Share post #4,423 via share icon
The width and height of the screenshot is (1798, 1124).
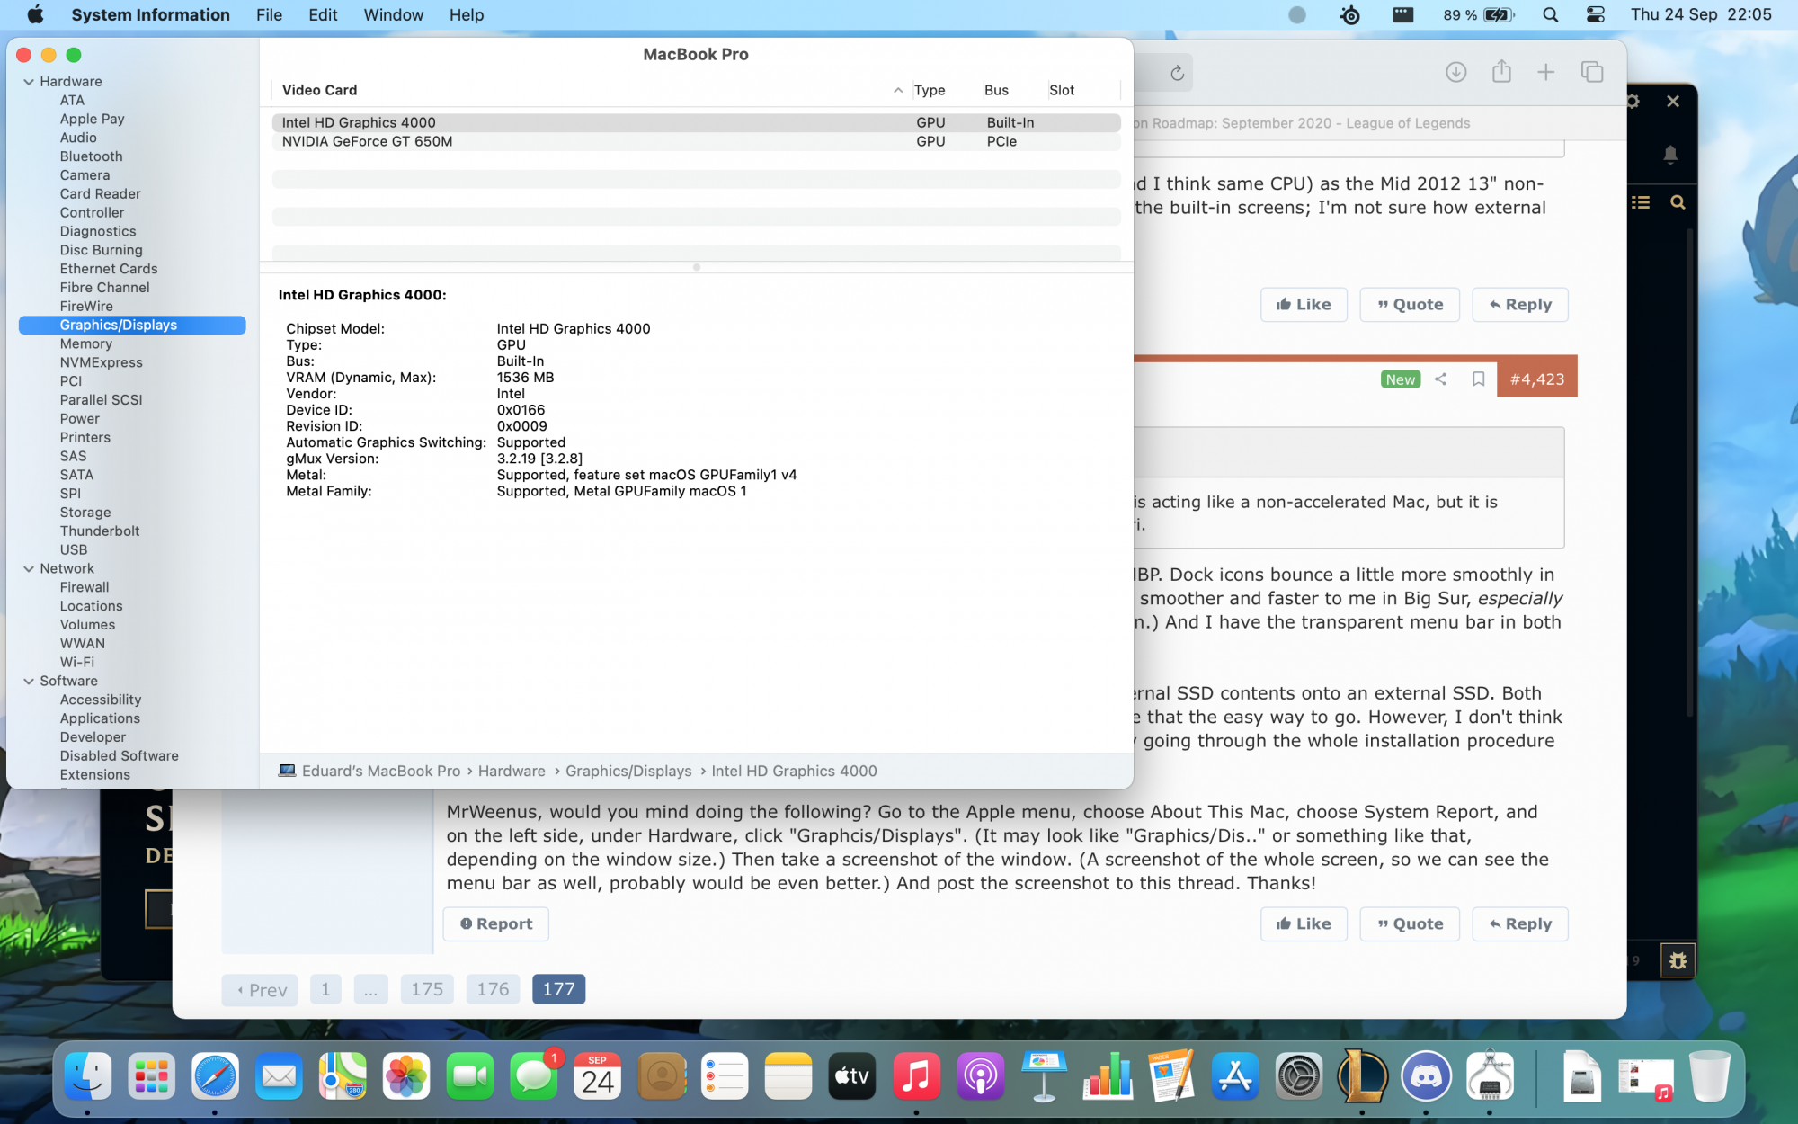[1440, 379]
